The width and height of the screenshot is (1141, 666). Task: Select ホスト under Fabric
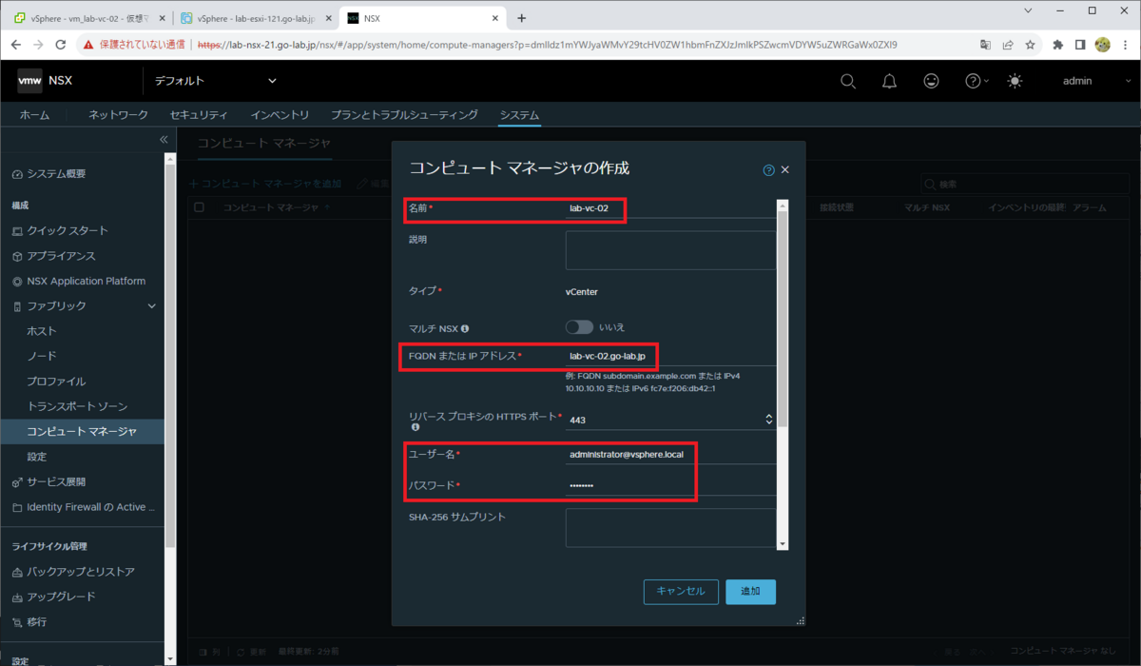tap(42, 331)
